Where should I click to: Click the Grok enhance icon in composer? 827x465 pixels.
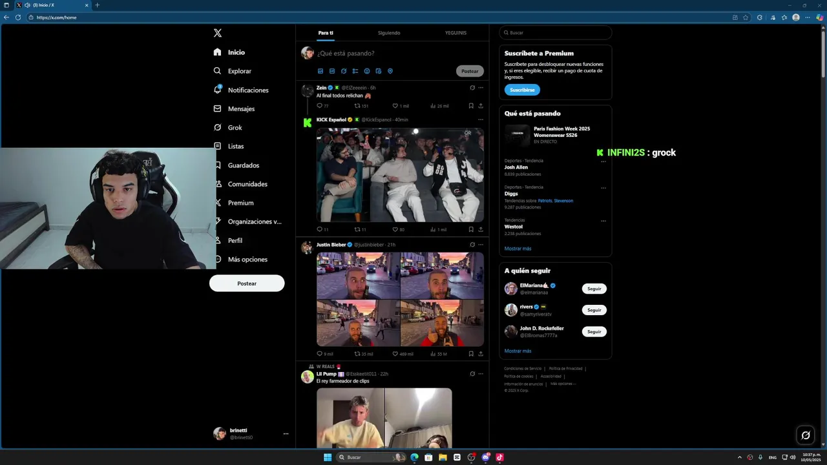pos(344,71)
